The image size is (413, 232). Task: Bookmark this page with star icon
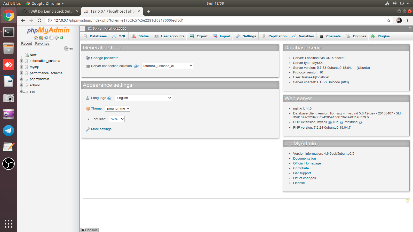(389, 20)
